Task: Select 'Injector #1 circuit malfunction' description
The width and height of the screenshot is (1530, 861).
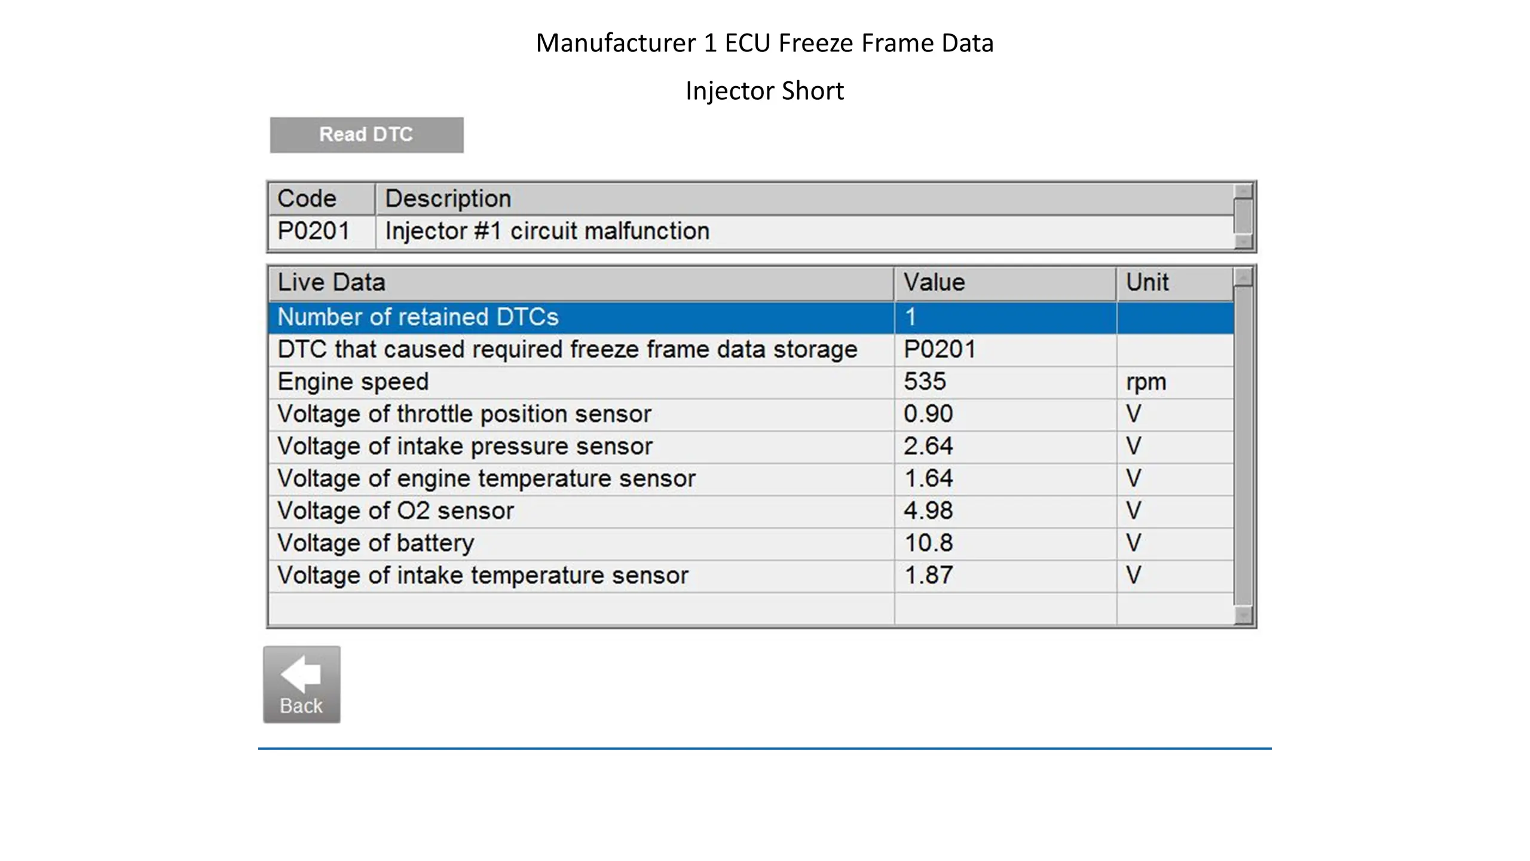Action: [804, 231]
